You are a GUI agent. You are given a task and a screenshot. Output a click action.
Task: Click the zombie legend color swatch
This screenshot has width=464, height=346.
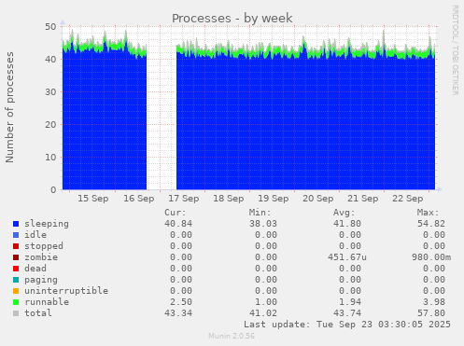click(x=16, y=257)
